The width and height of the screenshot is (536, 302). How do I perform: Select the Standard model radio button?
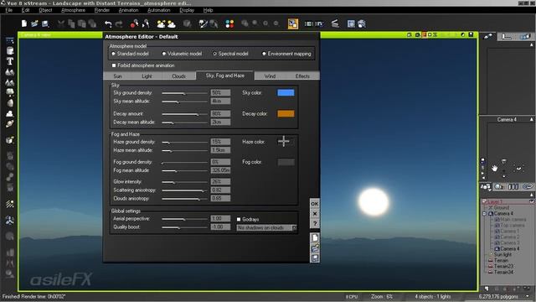pyautogui.click(x=114, y=54)
